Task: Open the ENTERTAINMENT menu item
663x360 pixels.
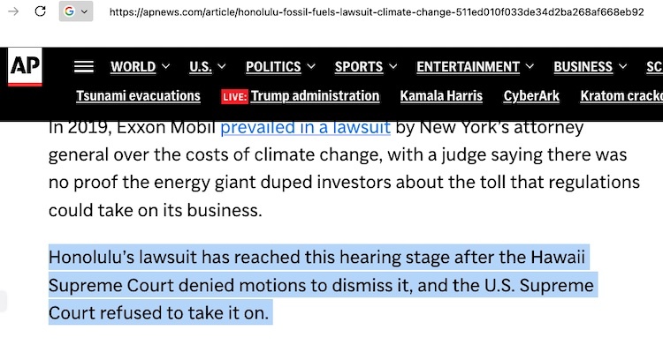Action: coord(468,66)
